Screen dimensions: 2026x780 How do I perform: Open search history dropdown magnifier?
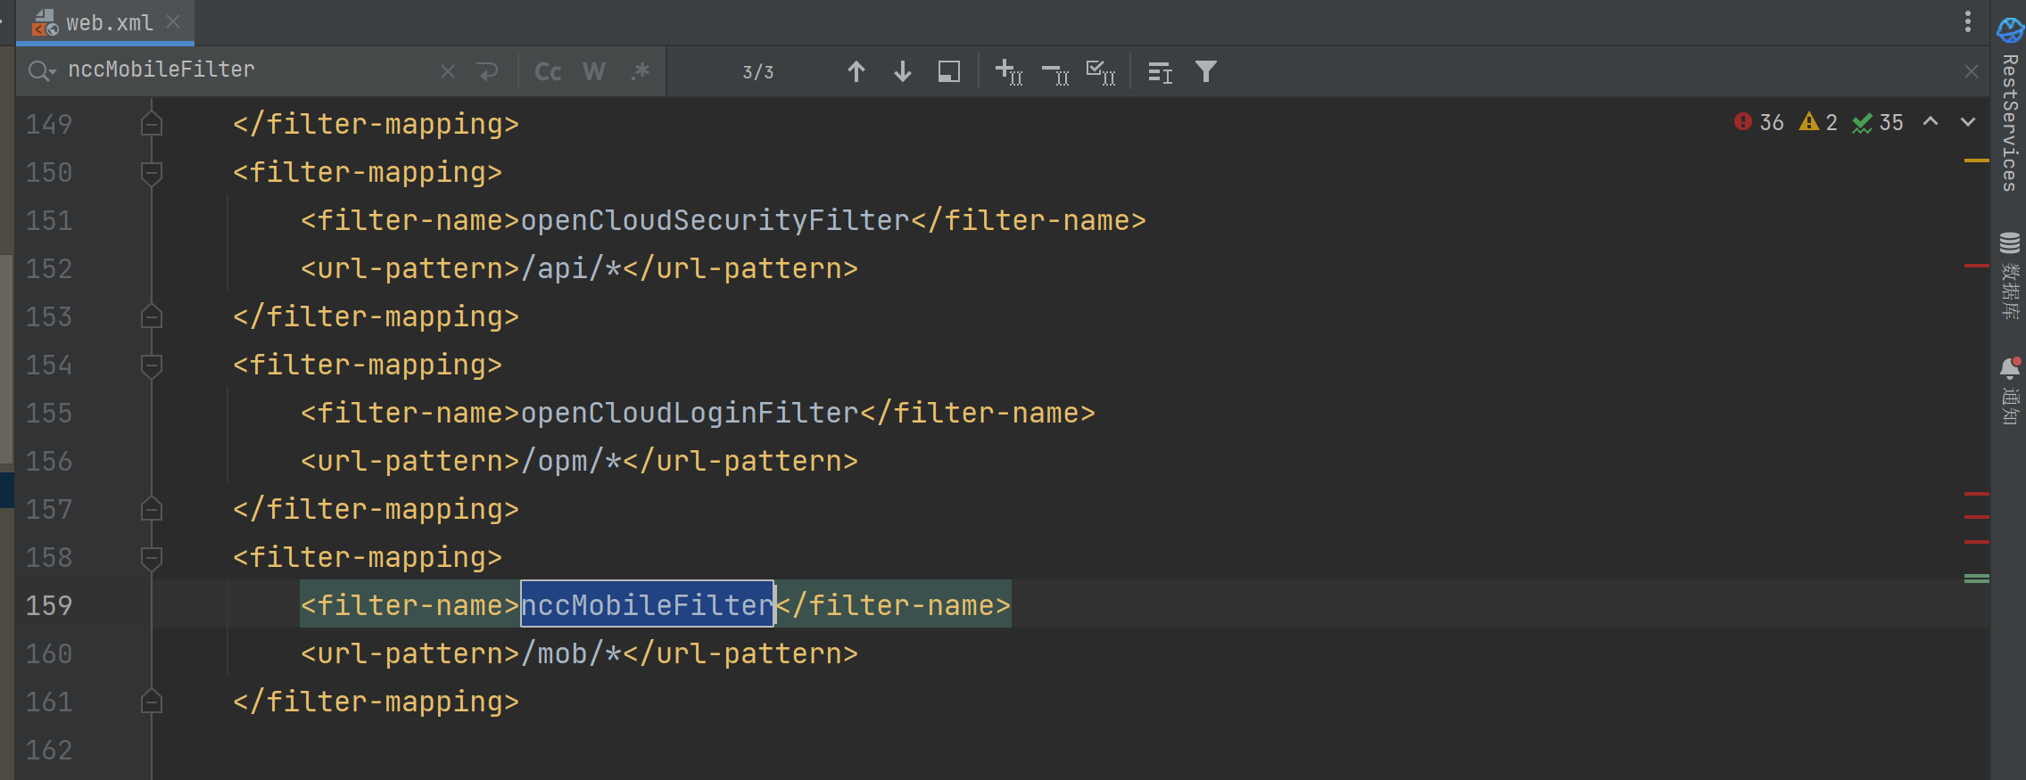point(41,70)
